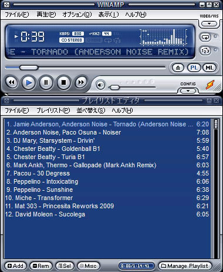The image size is (223, 272).
Task: Open the オプション(O) menu
Action: [x=77, y=15]
